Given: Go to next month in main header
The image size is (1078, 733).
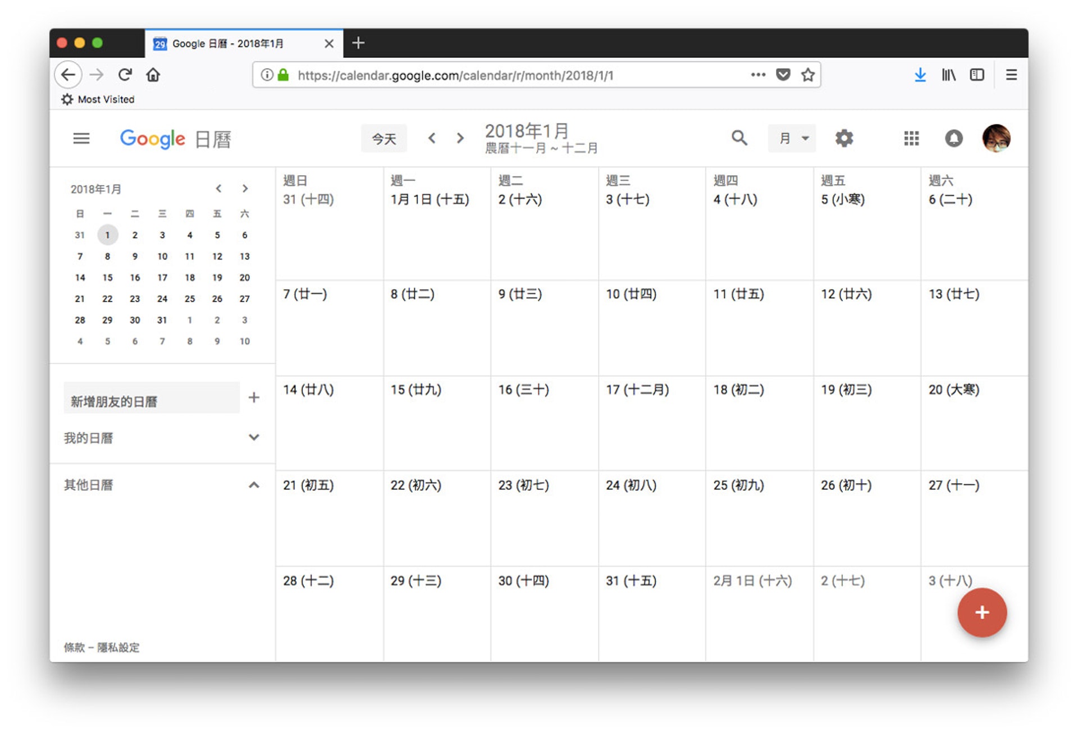Looking at the screenshot, I should 460,138.
